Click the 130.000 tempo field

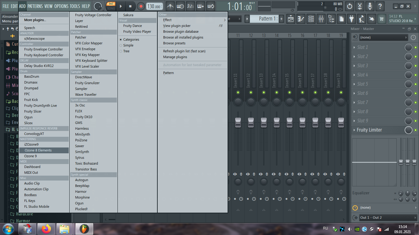[x=155, y=6]
